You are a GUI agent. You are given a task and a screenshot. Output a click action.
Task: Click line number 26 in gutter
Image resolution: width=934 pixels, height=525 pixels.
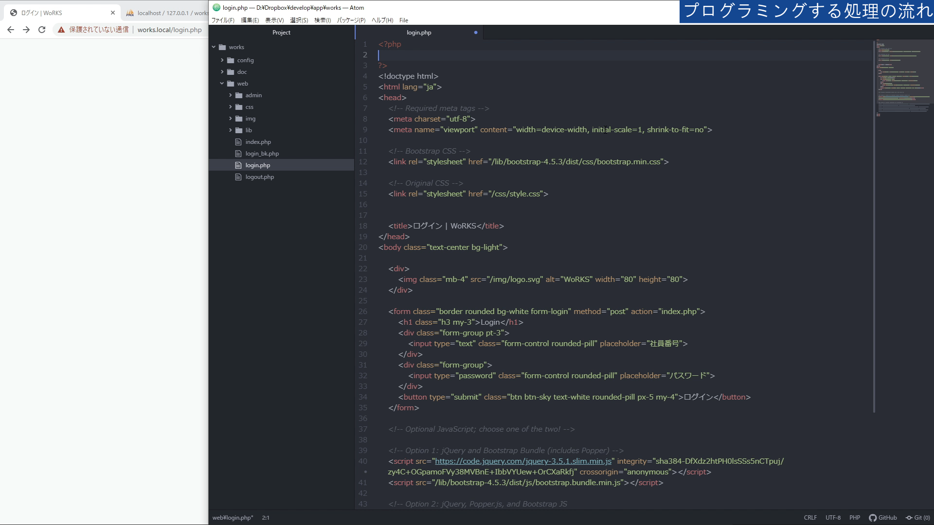point(363,312)
